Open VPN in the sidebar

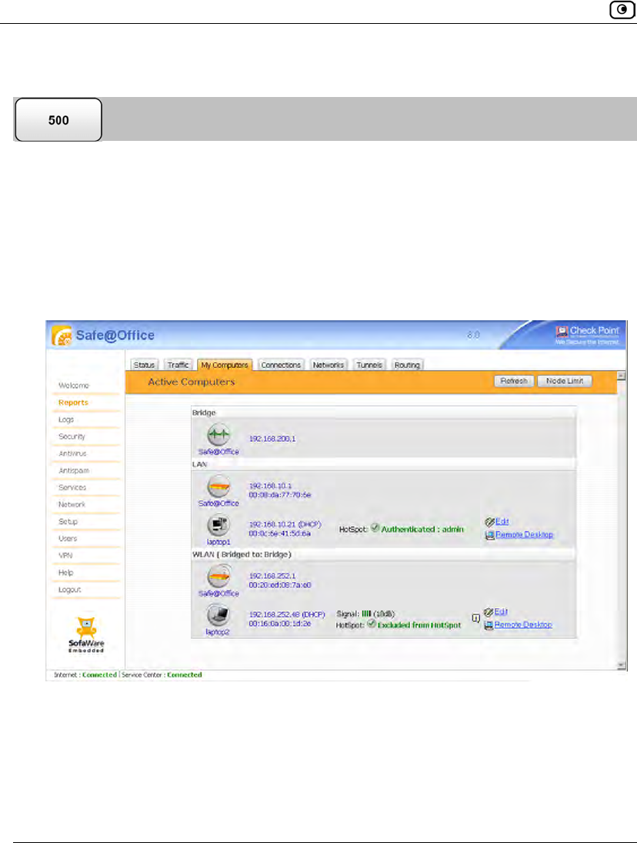pyautogui.click(x=65, y=556)
